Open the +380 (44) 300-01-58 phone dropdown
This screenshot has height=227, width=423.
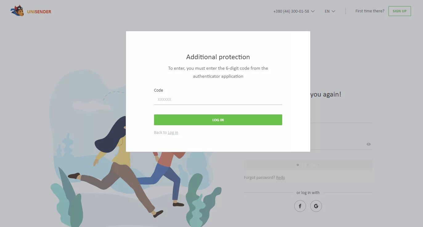point(294,11)
